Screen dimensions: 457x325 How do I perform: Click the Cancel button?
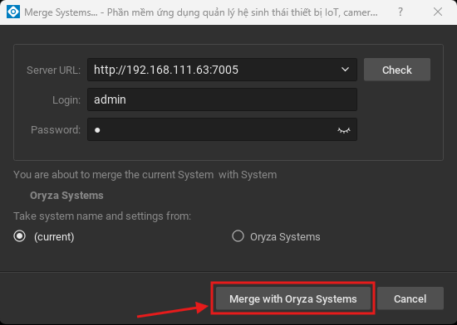pyautogui.click(x=410, y=298)
